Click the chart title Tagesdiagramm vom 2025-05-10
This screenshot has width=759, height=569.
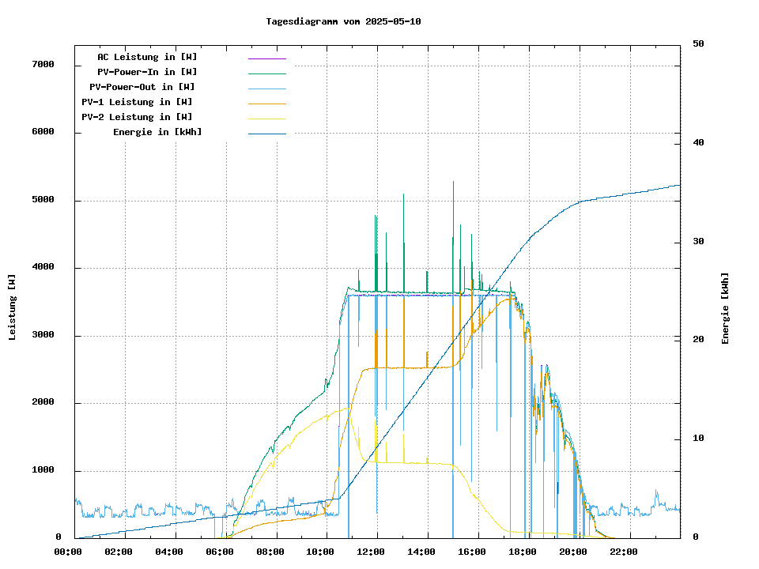click(x=343, y=21)
